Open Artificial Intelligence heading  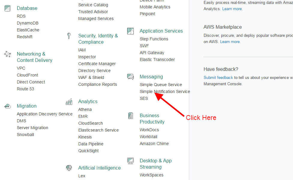(99, 168)
